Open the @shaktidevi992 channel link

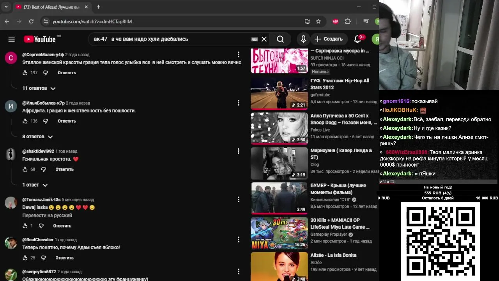38,151
